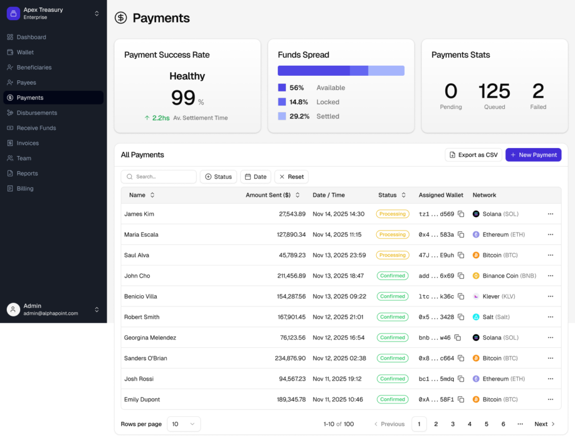This screenshot has height=445, width=575.
Task: Open three-dot menu for Emily Dupont
Action: coord(550,400)
